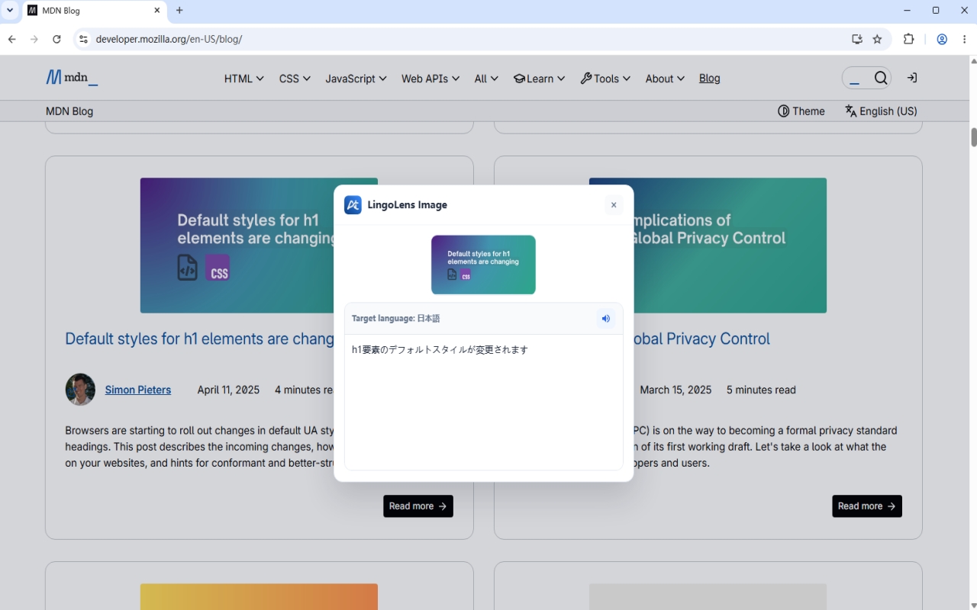Click the address bar URL
Image resolution: width=977 pixels, height=610 pixels.
tap(169, 39)
